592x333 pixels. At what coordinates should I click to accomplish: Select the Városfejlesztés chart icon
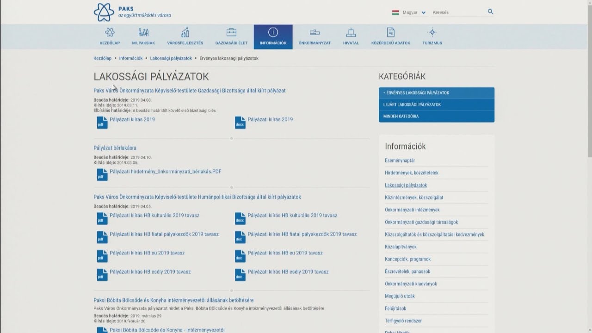point(185,33)
